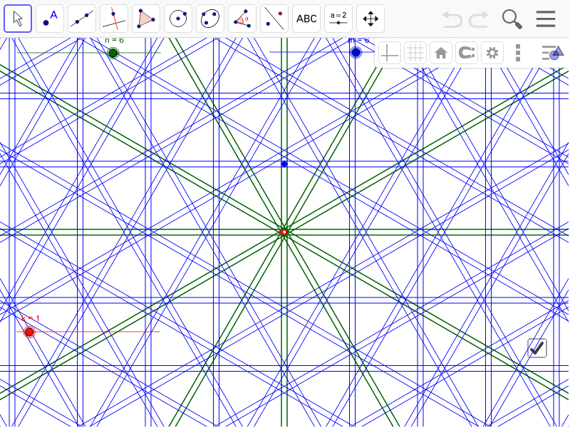Click the red k slider track
570x428 pixels.
pos(88,332)
